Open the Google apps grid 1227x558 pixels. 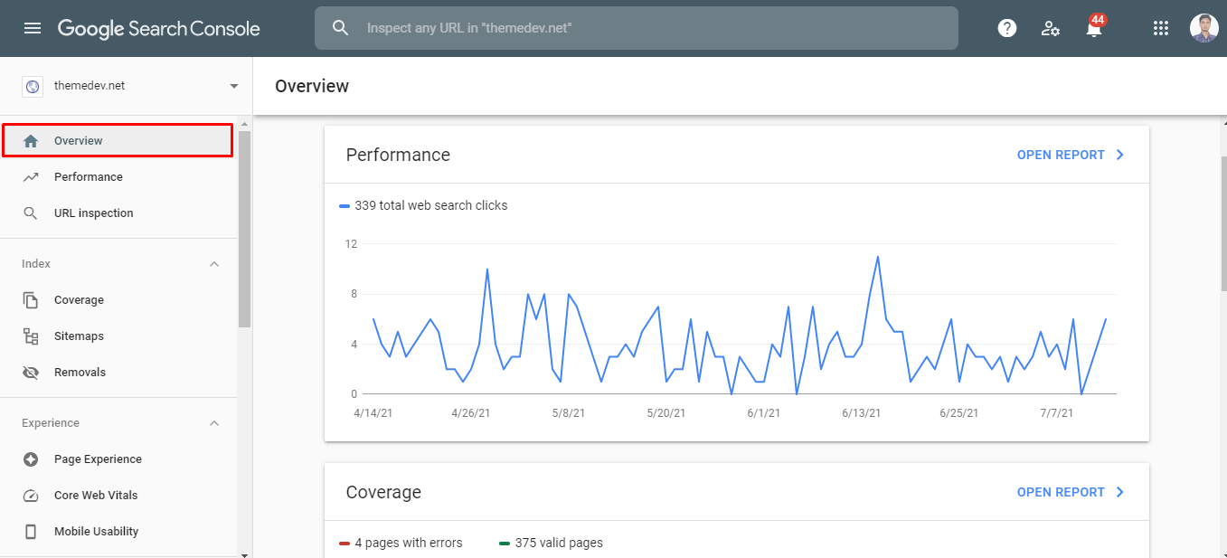tap(1161, 28)
